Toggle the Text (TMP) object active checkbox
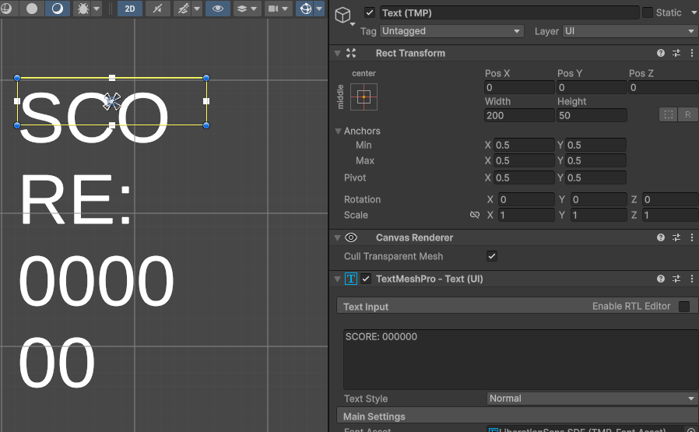Viewport: 699px width, 432px height. [x=370, y=12]
